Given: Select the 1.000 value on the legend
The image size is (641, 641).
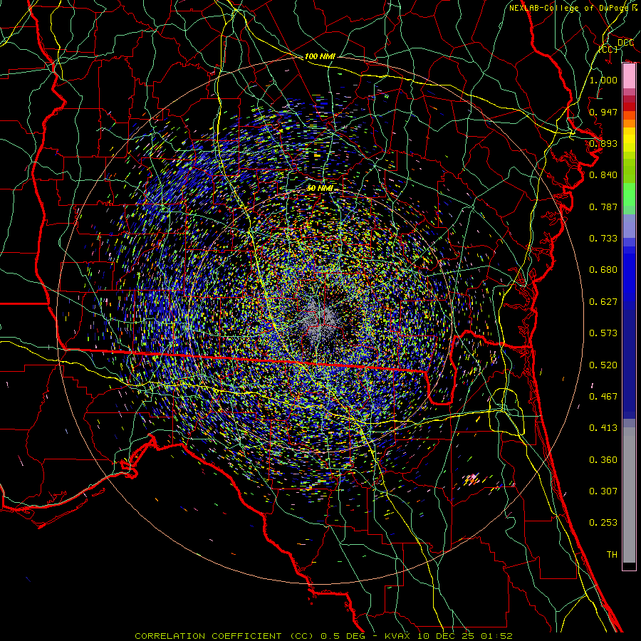Looking at the screenshot, I should [603, 80].
